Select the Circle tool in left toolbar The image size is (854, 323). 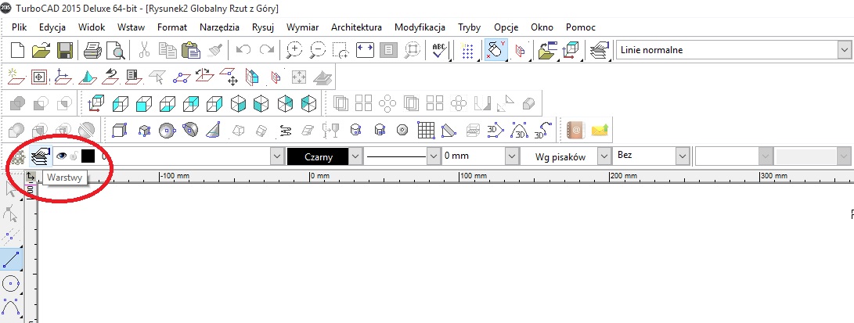click(12, 284)
